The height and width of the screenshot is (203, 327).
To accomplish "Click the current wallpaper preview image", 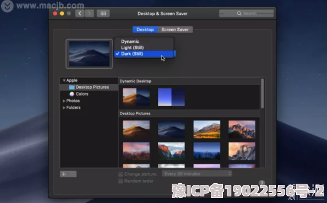I will (89, 54).
